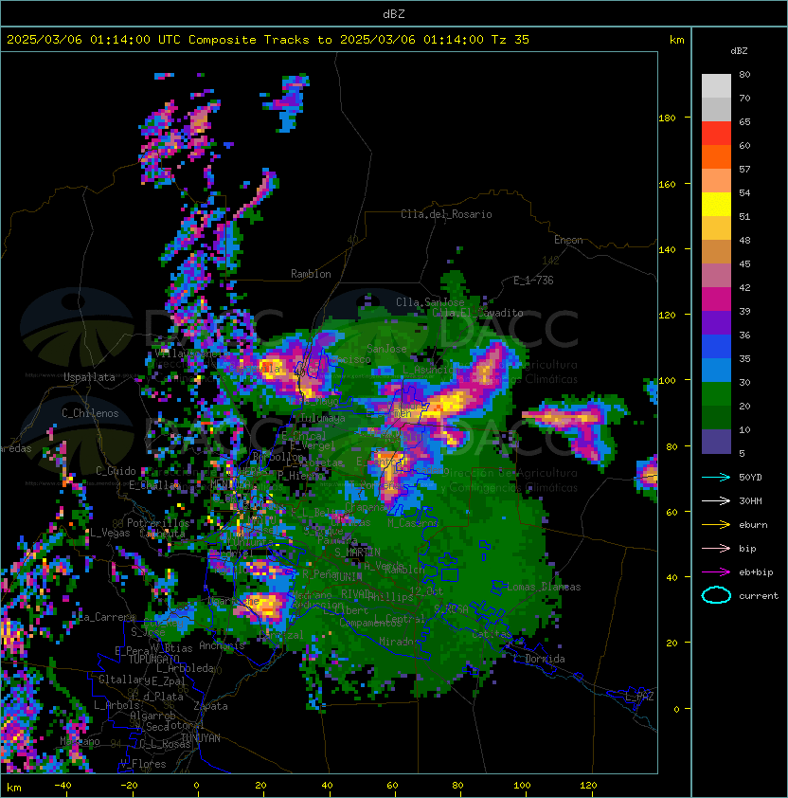788x798 pixels.
Task: Click legend value '45'
Action: coord(744,263)
